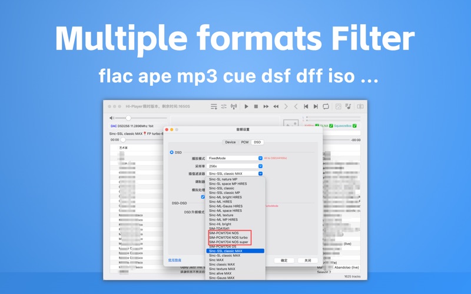Click the left chevron icon in toolbar

pyautogui.click(x=296, y=106)
